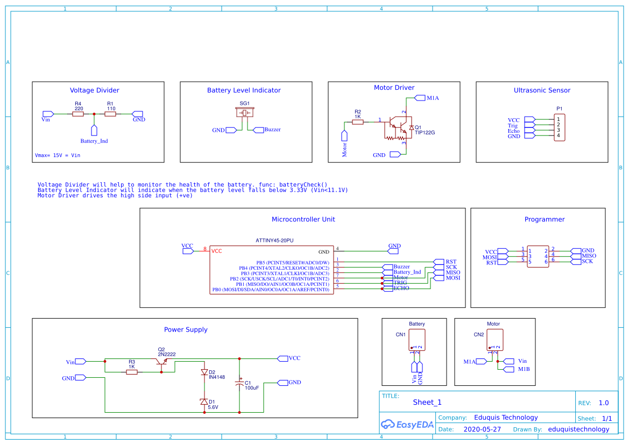Viewport: 629px width, 445px height.
Task: Click the date 2020-05-27 field
Action: 483,429
